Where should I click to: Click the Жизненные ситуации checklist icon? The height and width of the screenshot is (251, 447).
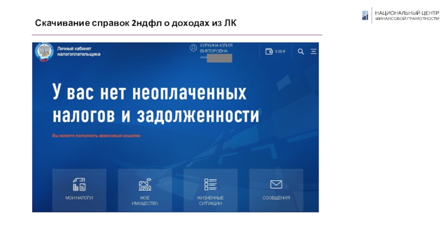tap(211, 184)
